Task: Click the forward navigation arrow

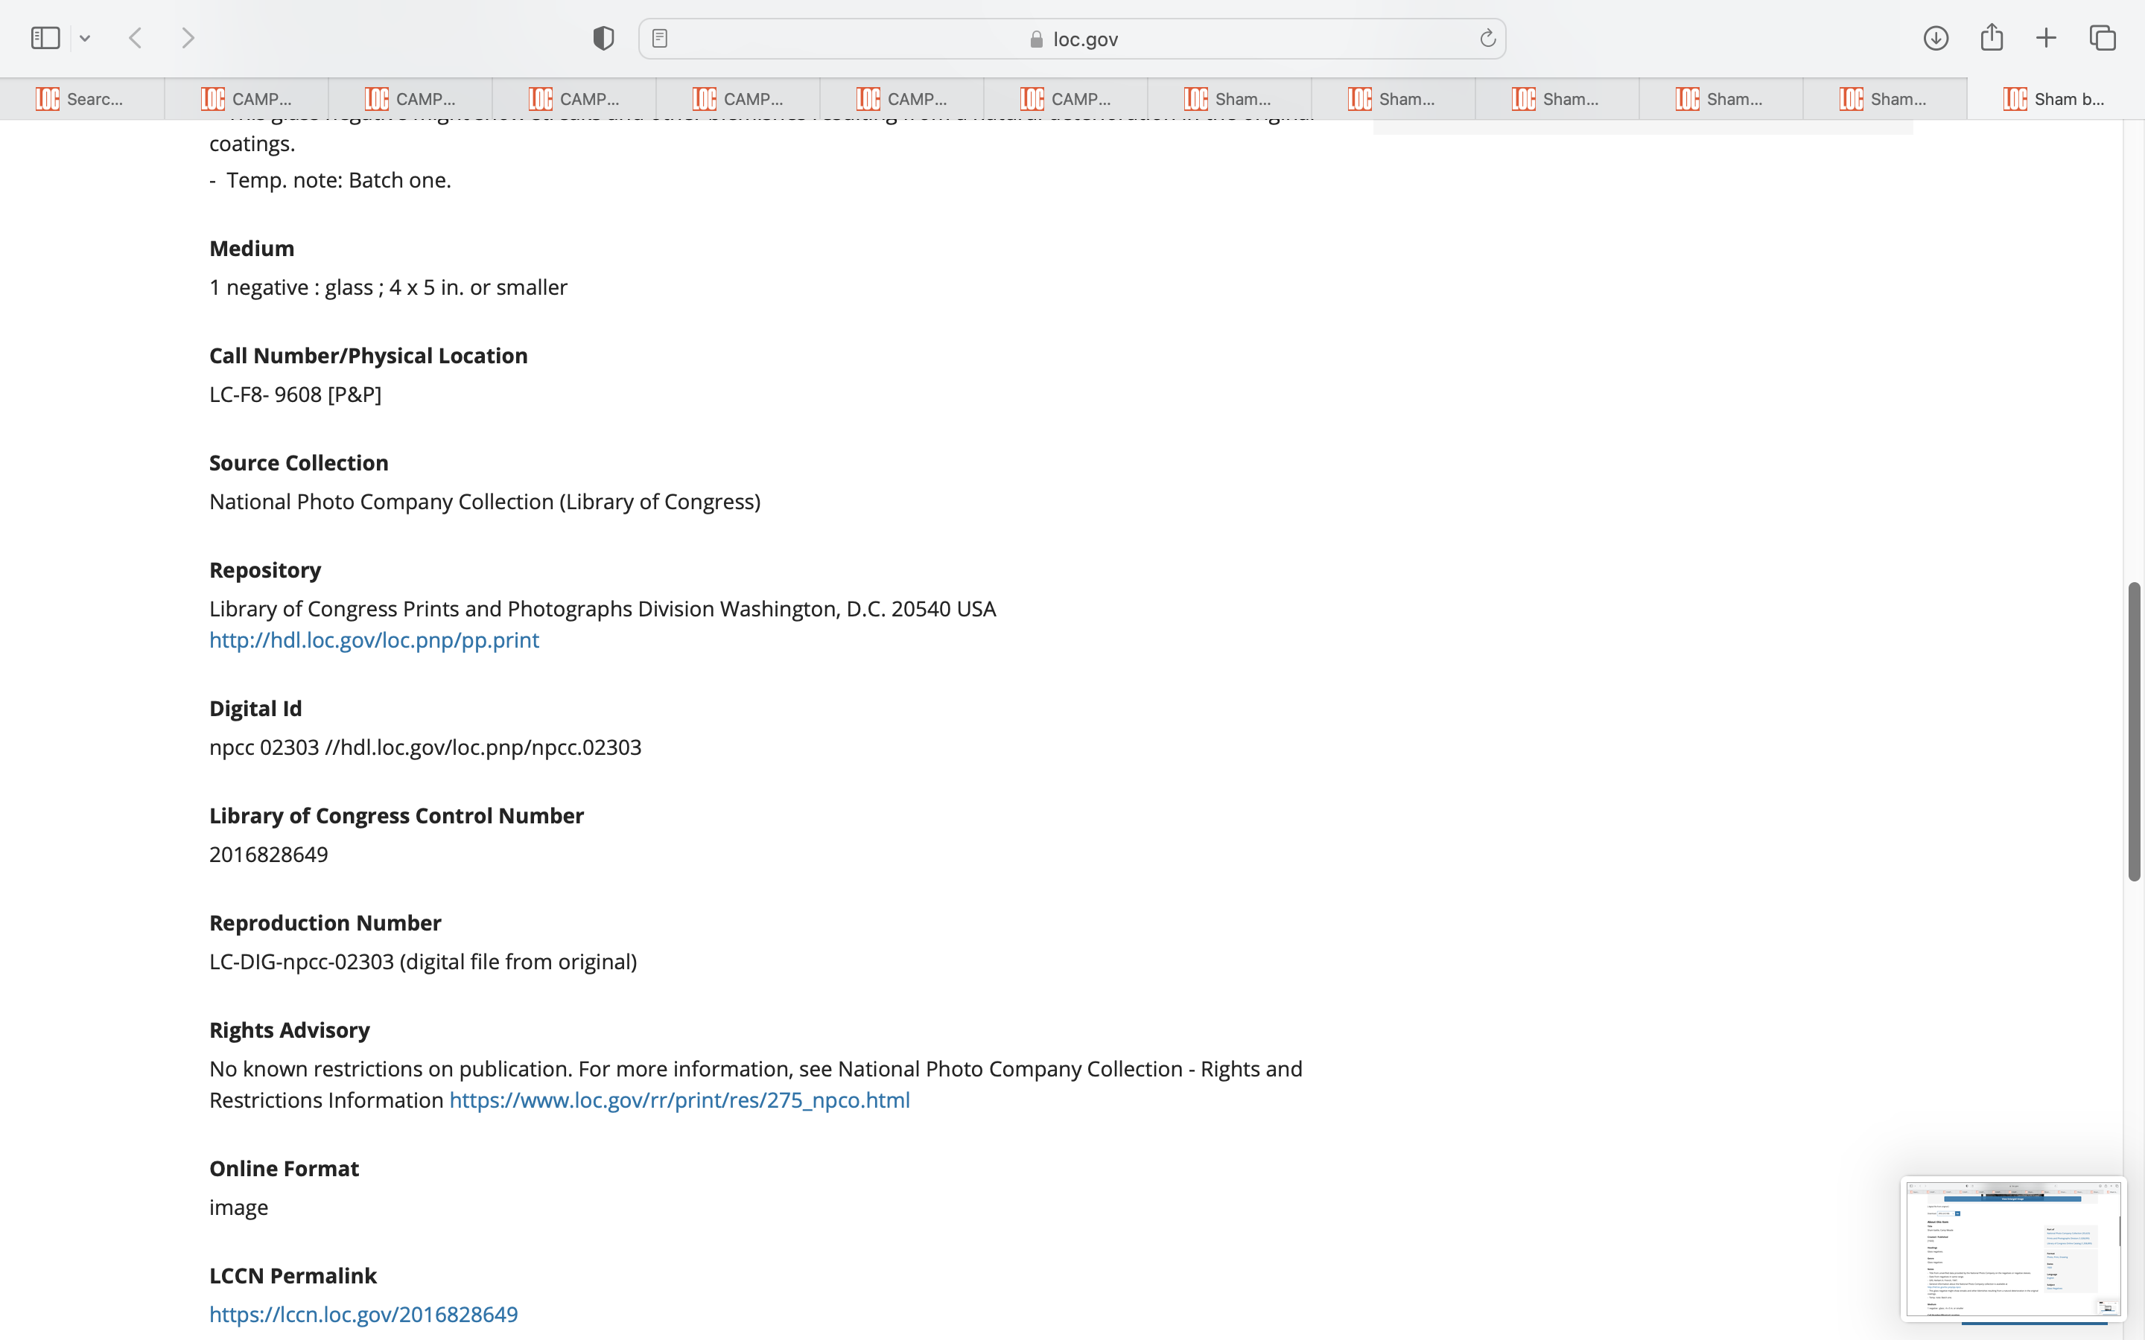Action: click(x=188, y=38)
